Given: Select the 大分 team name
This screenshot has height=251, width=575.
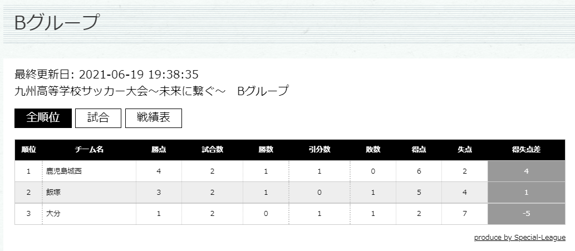Looking at the screenshot, I should point(53,214).
